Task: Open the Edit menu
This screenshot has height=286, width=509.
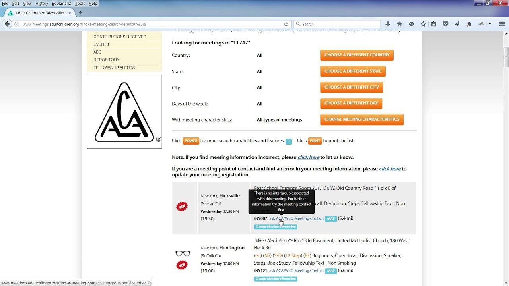Action: coord(16,3)
